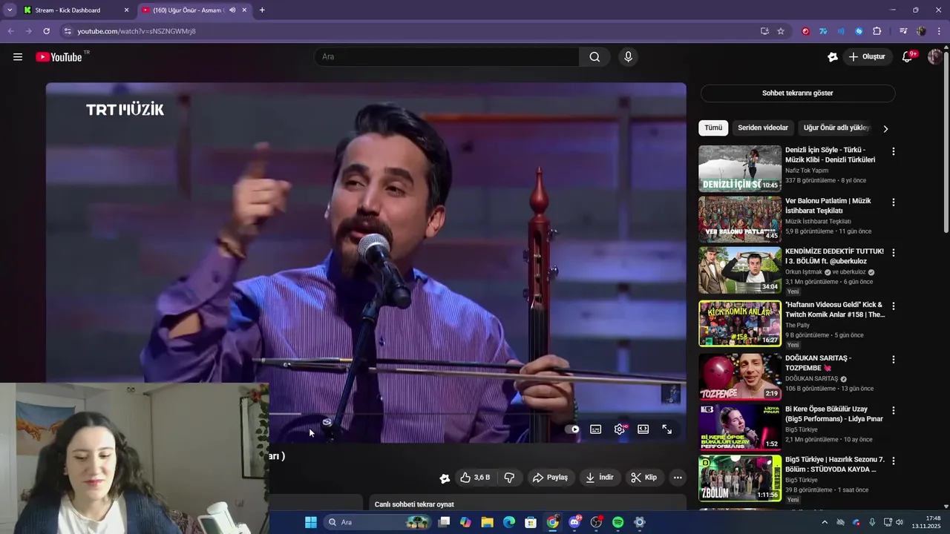The image size is (950, 534).
Task: Open the browser media control icon
Action: click(x=903, y=31)
